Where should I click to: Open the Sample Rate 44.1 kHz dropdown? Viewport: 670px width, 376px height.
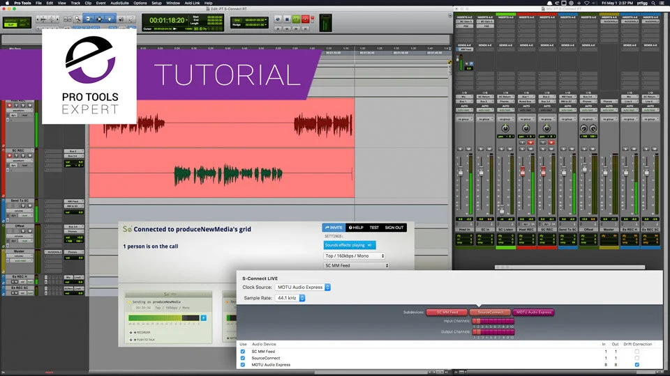290,298
